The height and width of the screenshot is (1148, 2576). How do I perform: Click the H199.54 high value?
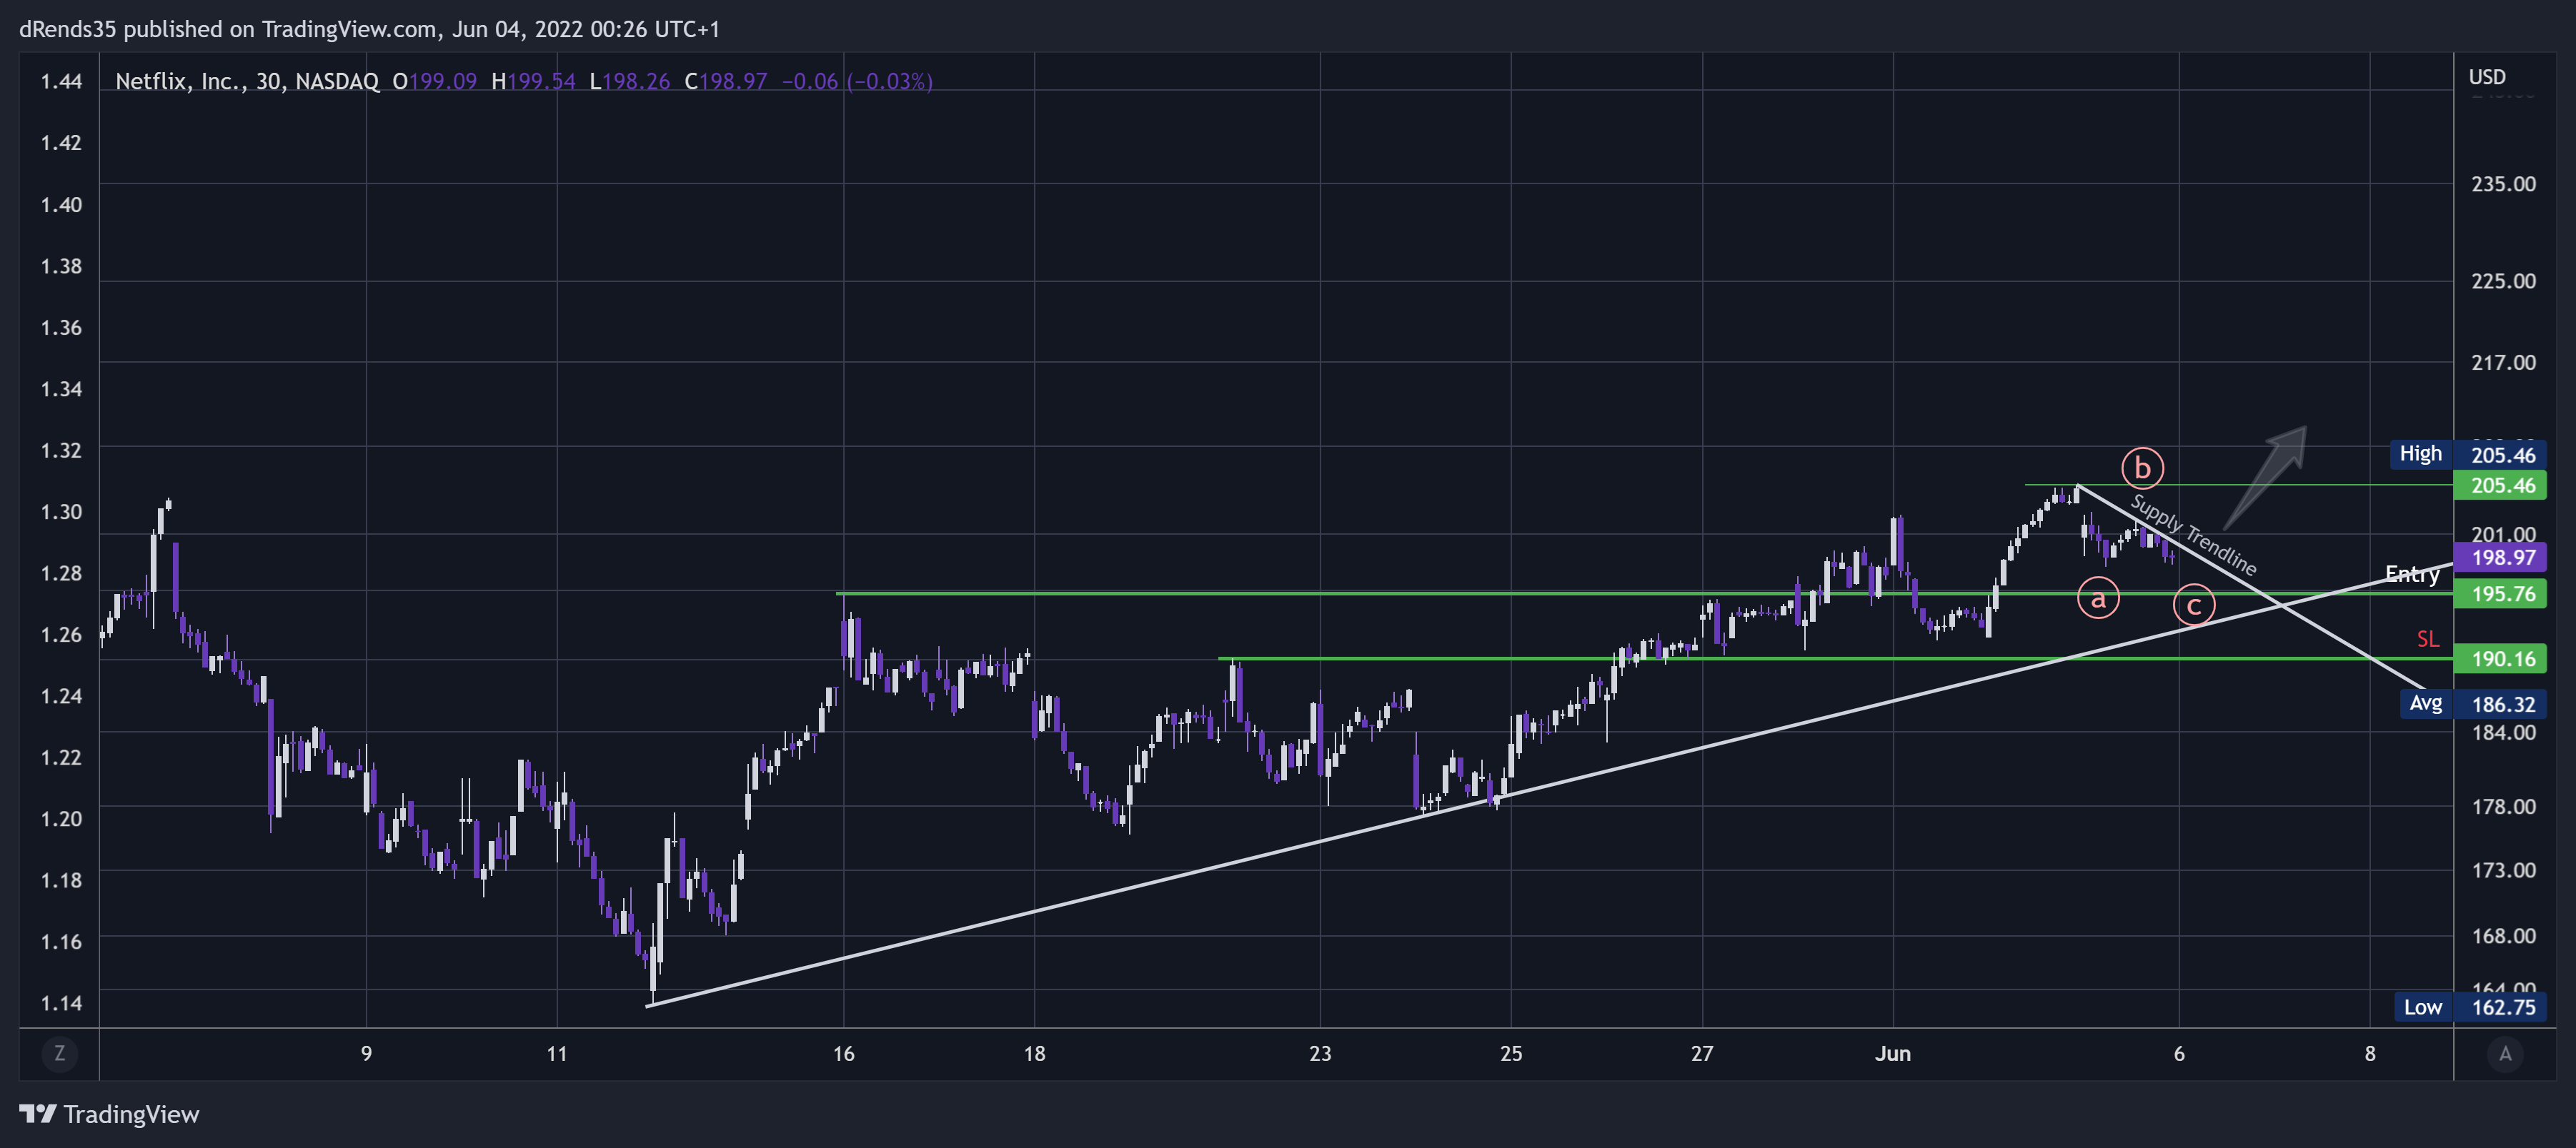click(533, 81)
